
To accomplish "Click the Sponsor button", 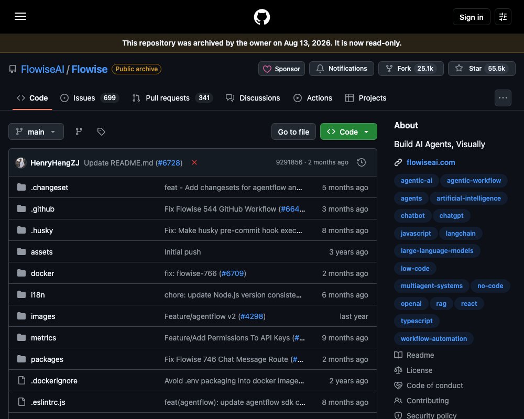I will click(x=281, y=69).
